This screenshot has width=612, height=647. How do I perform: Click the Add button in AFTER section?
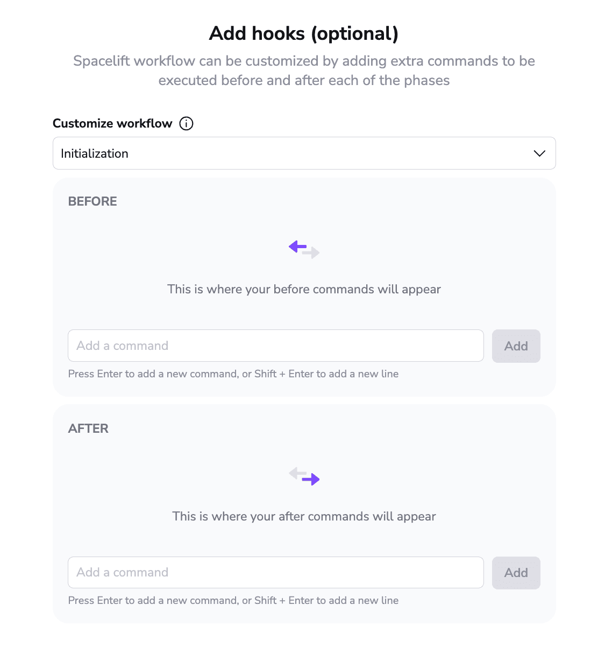coord(516,573)
